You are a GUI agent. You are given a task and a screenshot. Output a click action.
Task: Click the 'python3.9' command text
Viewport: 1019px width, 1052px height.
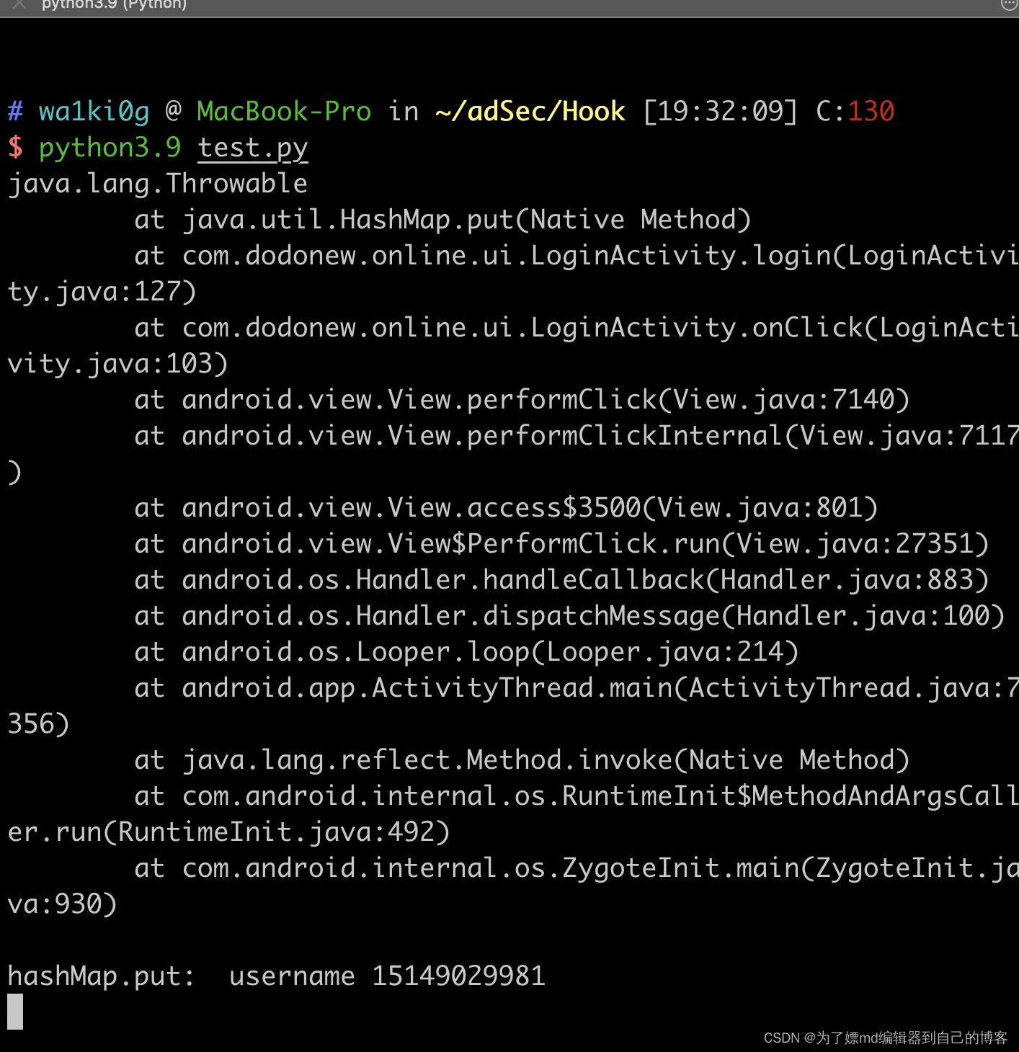coord(110,148)
